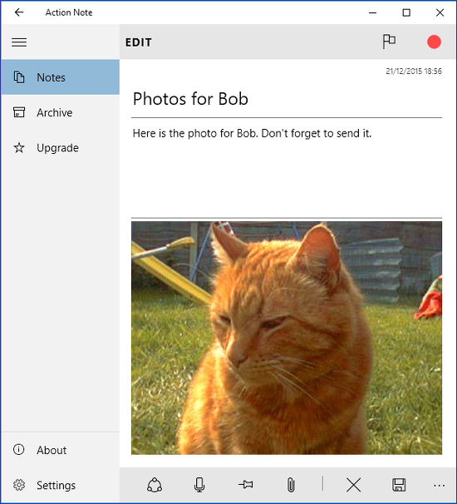Go back using the title bar arrow
This screenshot has height=504, width=457.
19,12
